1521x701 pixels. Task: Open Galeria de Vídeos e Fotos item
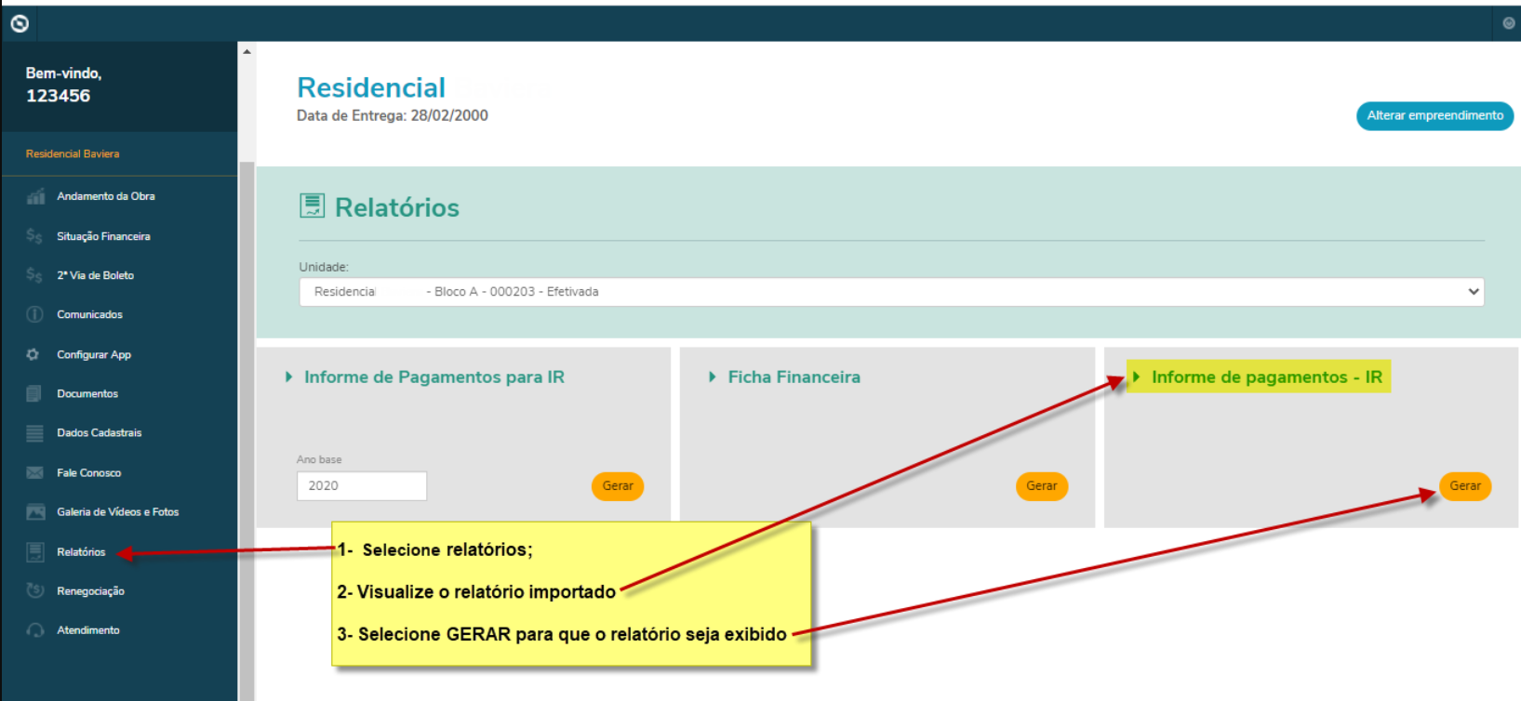point(119,511)
